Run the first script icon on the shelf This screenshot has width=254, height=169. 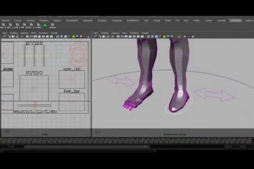click(3, 26)
